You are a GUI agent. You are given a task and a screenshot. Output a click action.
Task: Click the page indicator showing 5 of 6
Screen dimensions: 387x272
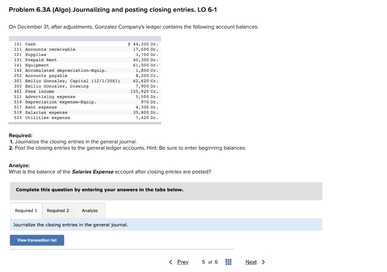(x=209, y=262)
